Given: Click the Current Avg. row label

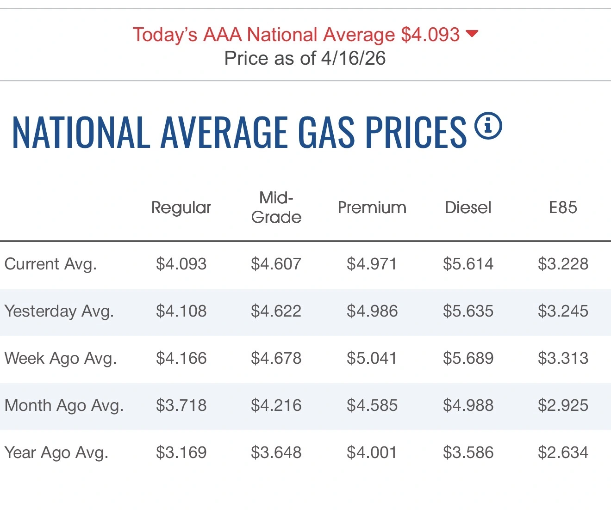Looking at the screenshot, I should pos(50,264).
